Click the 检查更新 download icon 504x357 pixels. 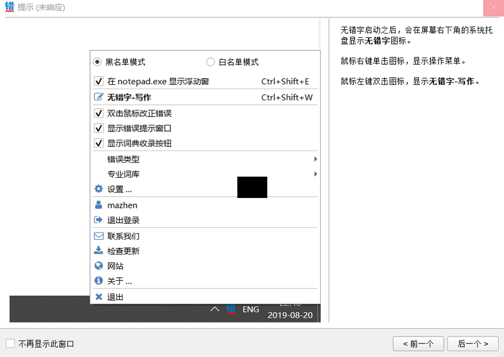pos(98,251)
